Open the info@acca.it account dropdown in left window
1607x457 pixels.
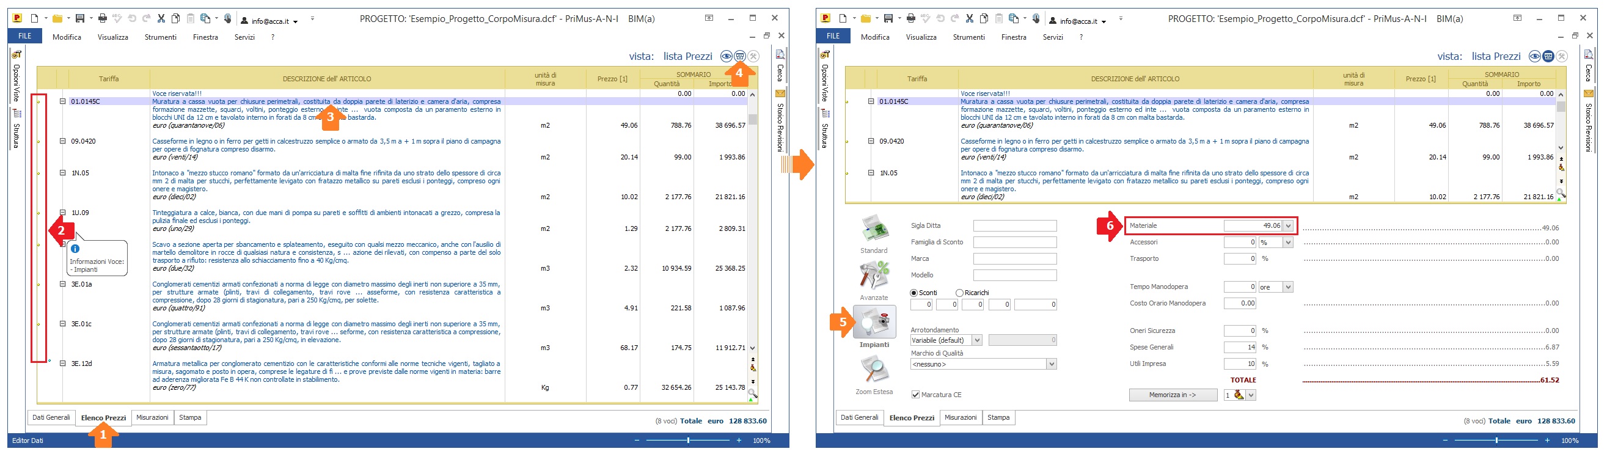pyautogui.click(x=296, y=22)
